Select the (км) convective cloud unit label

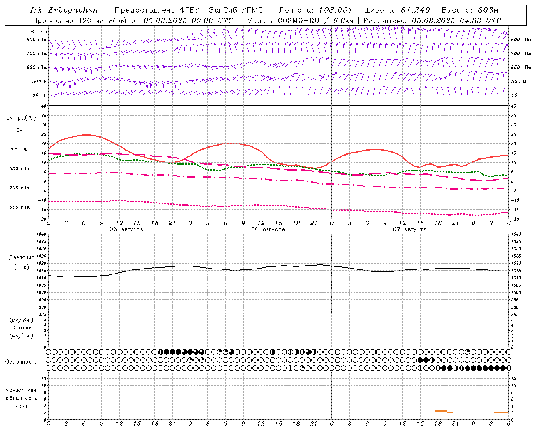pos(21,406)
